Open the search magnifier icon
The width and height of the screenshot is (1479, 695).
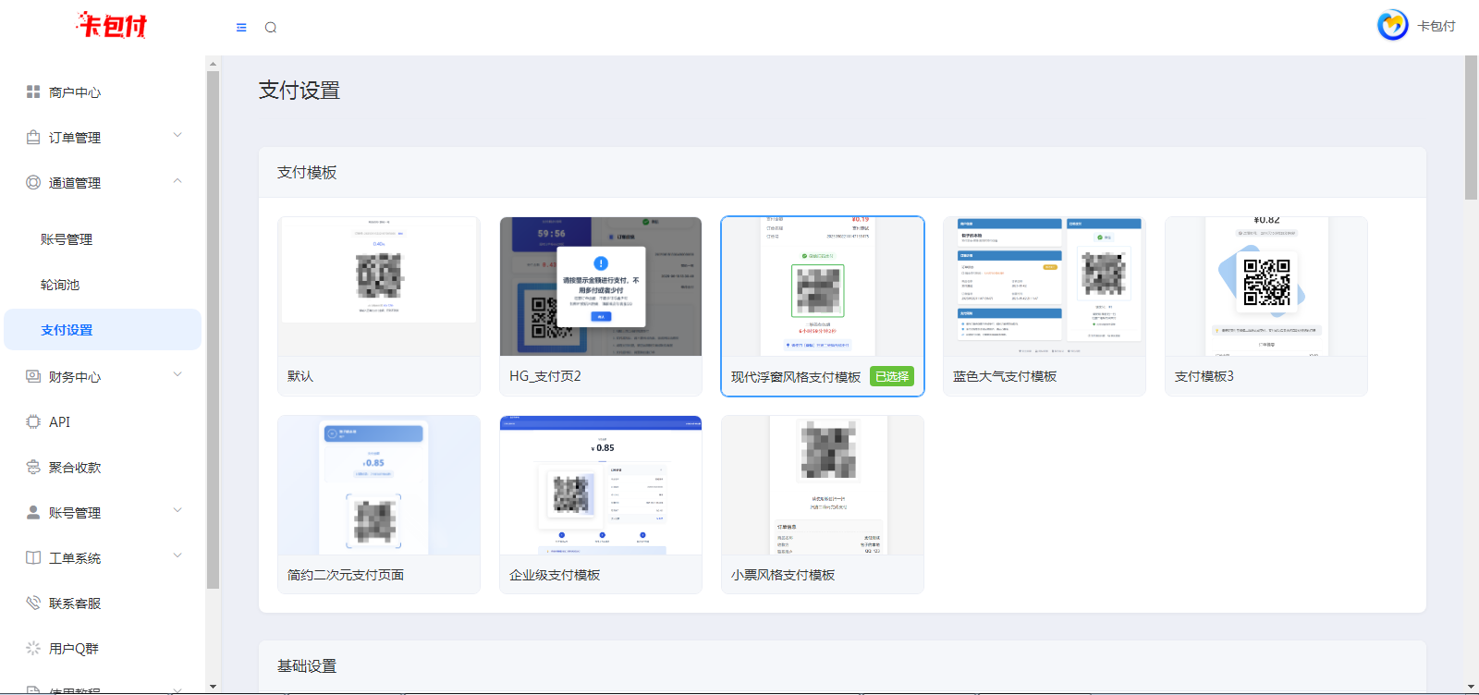click(x=271, y=28)
